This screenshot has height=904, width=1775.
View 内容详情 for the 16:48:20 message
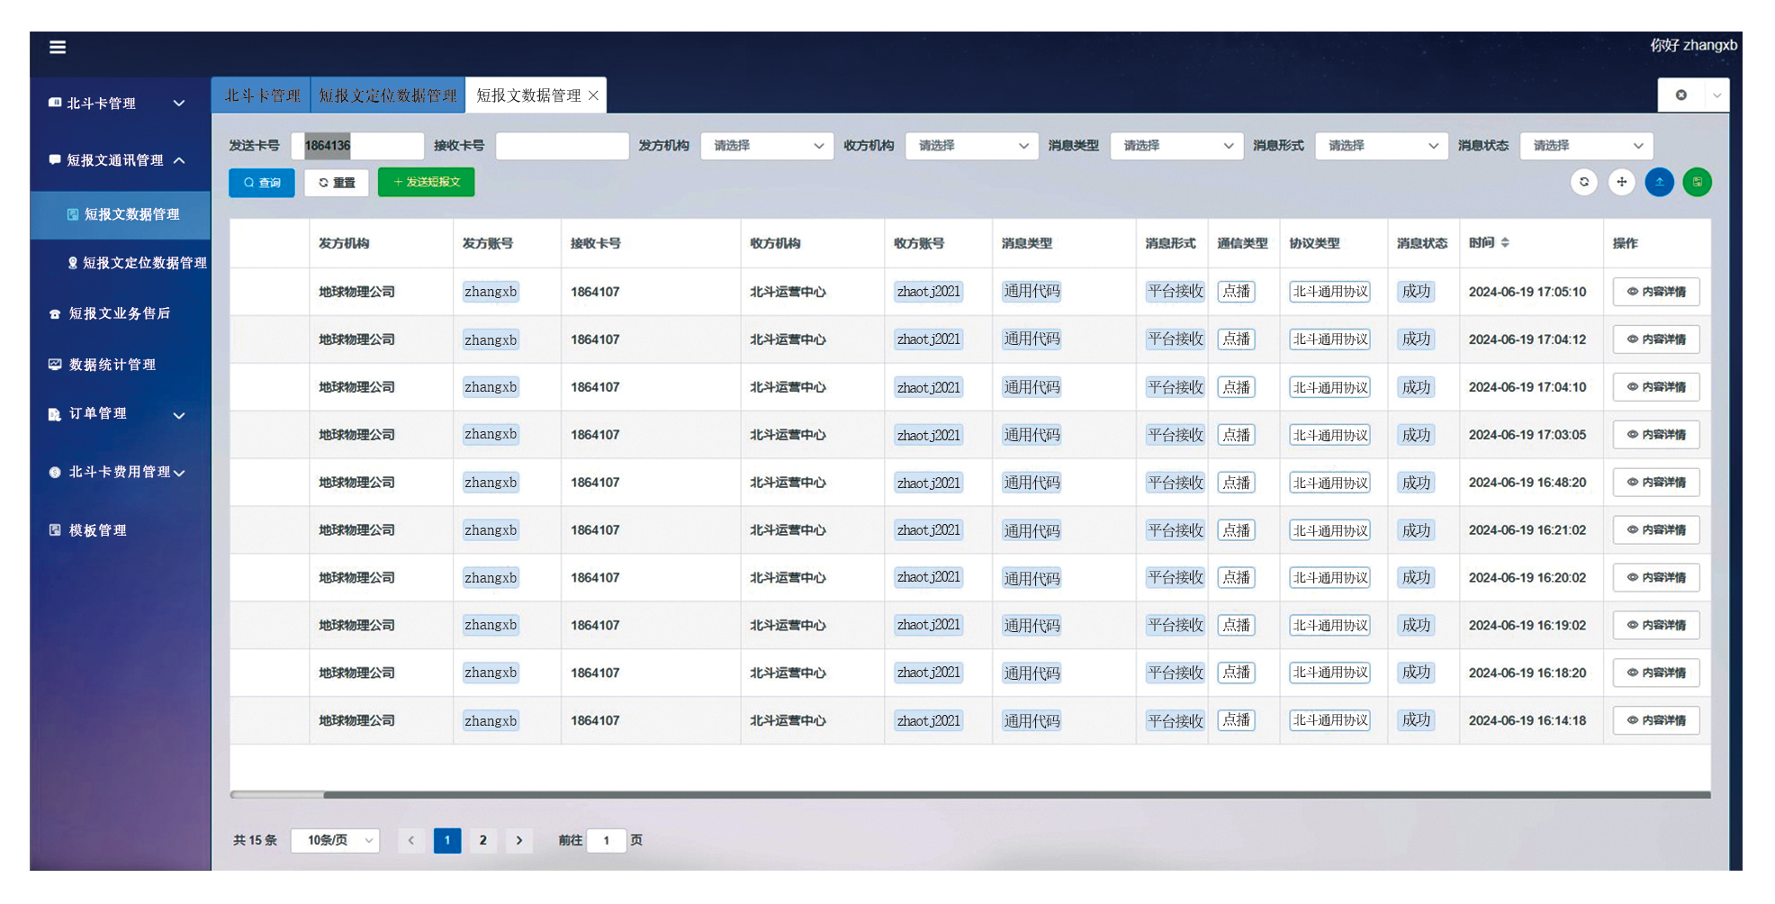[1655, 483]
